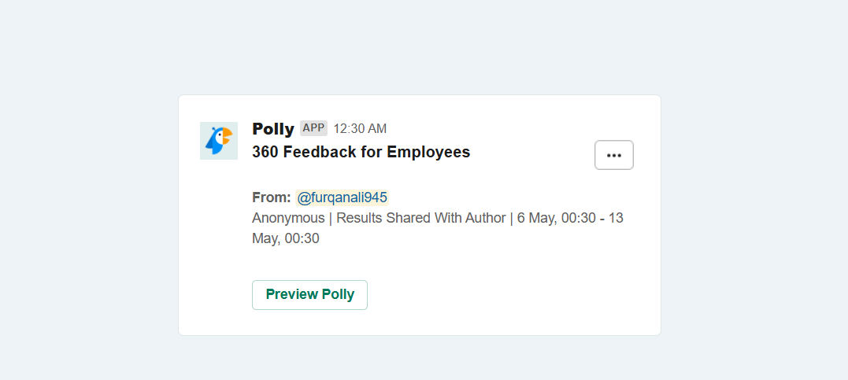View profile via the highlighted furqanali945 mention
Image resolution: width=848 pixels, height=380 pixels.
coord(342,197)
